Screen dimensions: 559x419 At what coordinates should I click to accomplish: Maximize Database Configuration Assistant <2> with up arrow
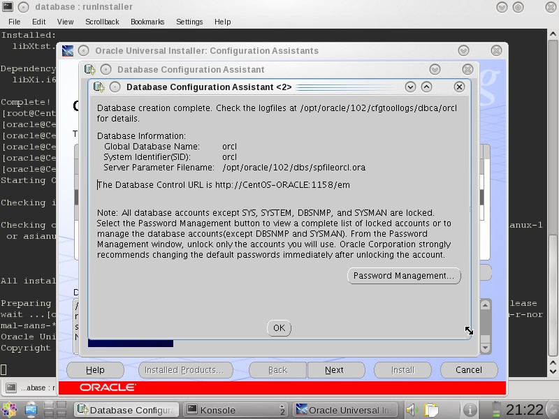426,87
